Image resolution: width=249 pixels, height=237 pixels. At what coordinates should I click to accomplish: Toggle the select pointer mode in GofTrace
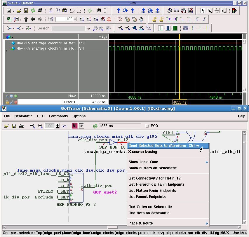tap(74, 126)
